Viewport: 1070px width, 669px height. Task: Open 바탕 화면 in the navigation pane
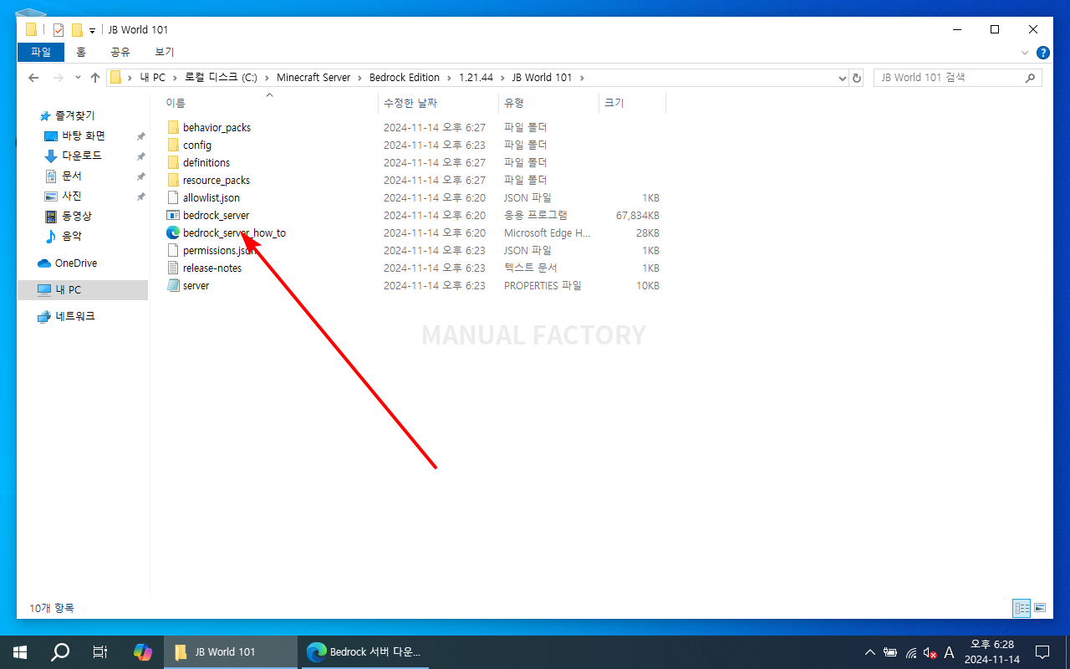tap(84, 135)
